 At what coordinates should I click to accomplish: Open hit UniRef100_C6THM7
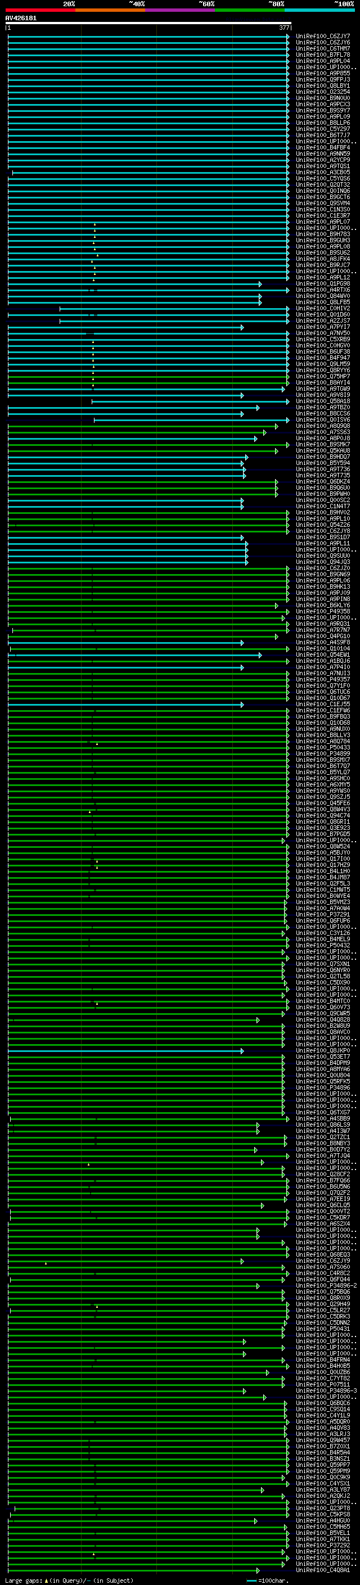point(322,48)
